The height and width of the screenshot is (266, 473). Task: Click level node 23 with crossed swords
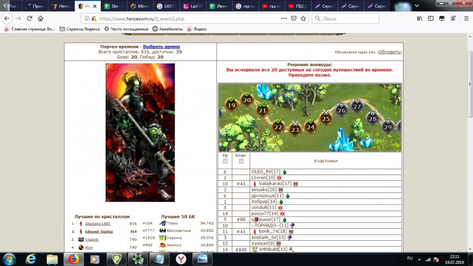[x=295, y=129]
